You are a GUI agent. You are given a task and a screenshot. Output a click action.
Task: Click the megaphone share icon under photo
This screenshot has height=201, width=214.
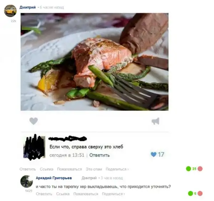coord(156,121)
